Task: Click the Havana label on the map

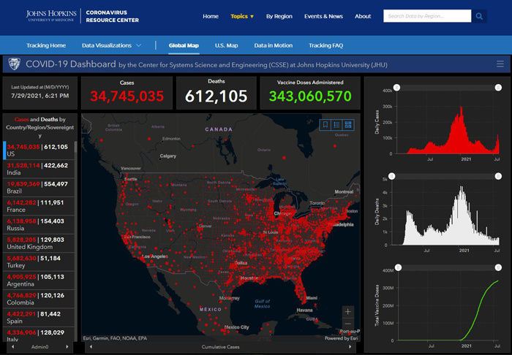Action: pos(305,310)
